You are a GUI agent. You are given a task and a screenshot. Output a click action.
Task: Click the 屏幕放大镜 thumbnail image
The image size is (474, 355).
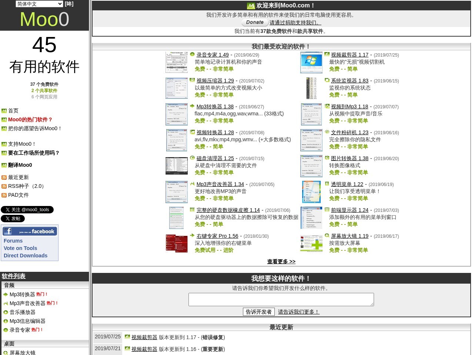311,243
